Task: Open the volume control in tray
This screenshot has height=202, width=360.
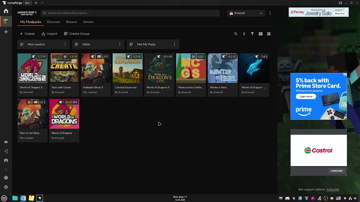Action: tap(356, 198)
